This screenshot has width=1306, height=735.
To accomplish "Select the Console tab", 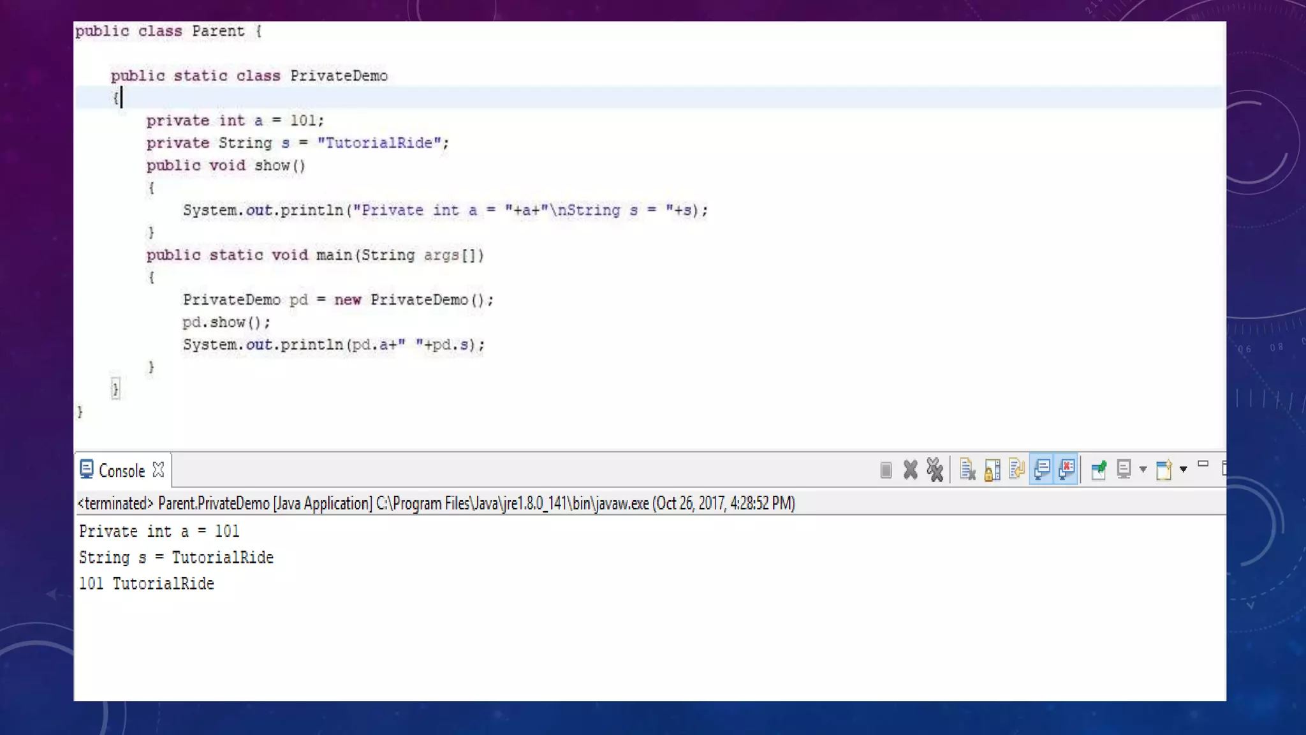I will pos(121,471).
